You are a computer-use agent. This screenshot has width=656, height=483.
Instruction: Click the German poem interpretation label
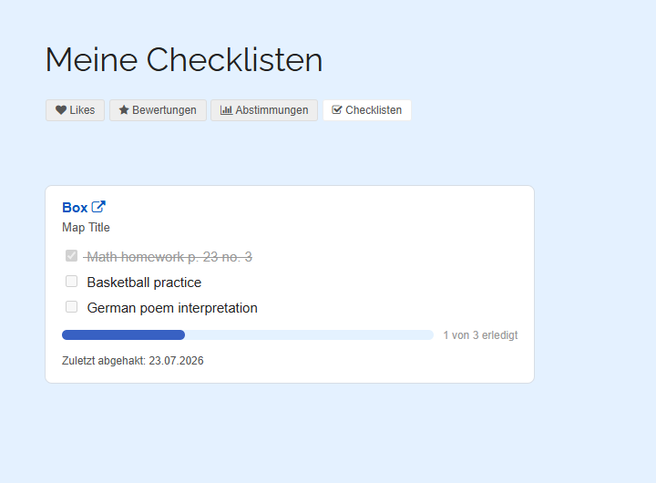[172, 308]
